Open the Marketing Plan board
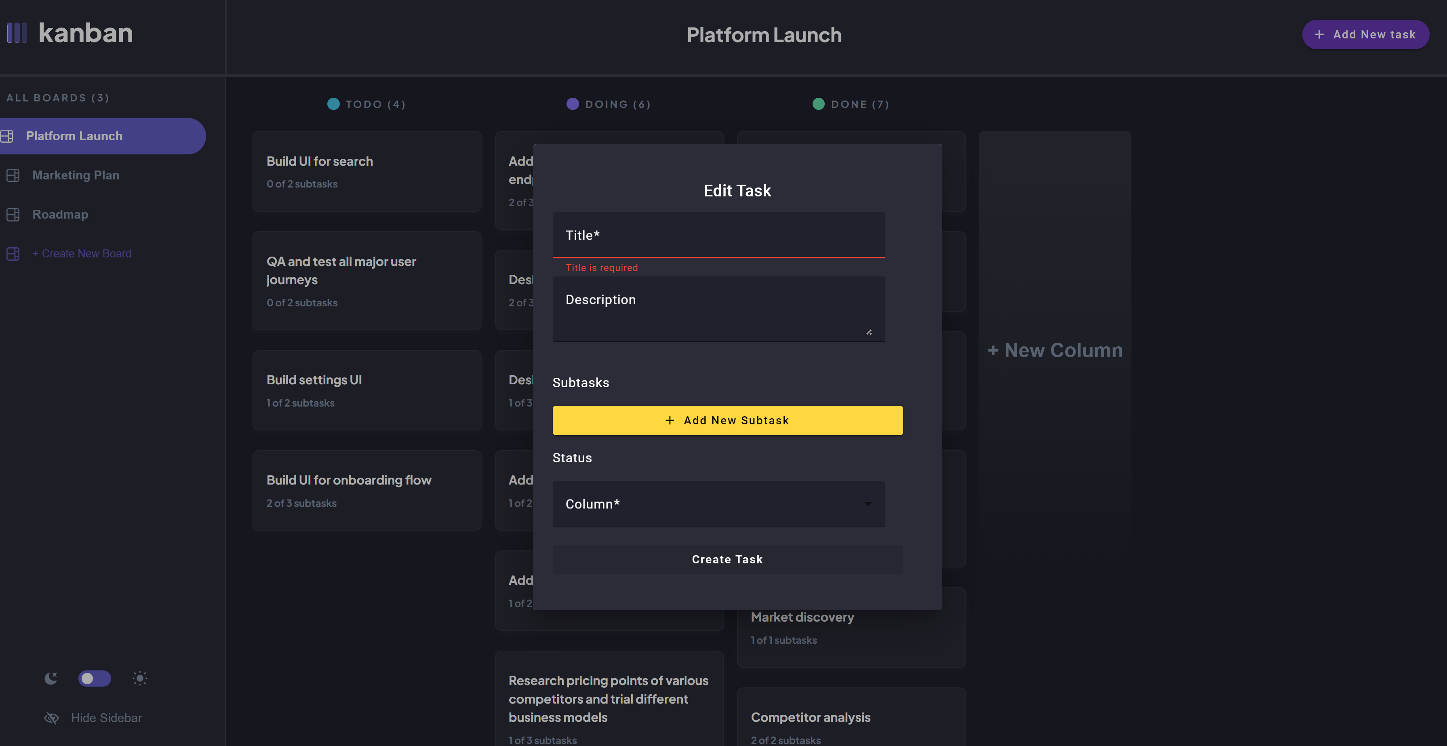This screenshot has height=746, width=1447. pyautogui.click(x=76, y=175)
